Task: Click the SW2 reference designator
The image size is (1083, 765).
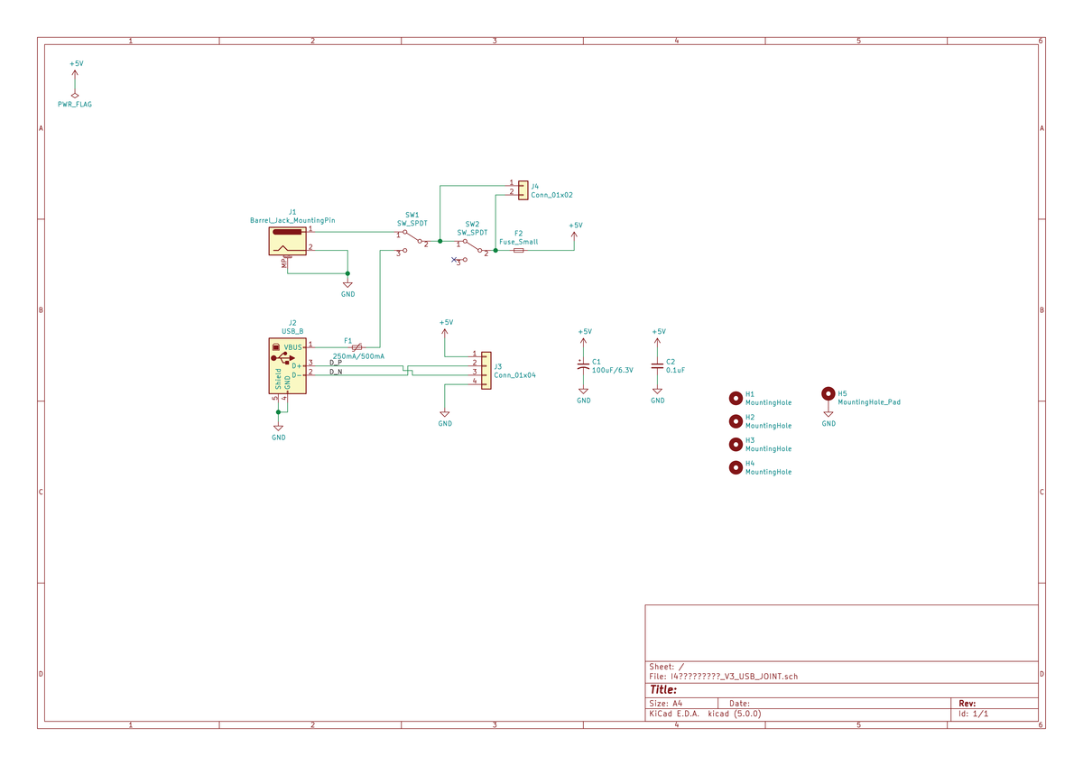Action: 472,224
